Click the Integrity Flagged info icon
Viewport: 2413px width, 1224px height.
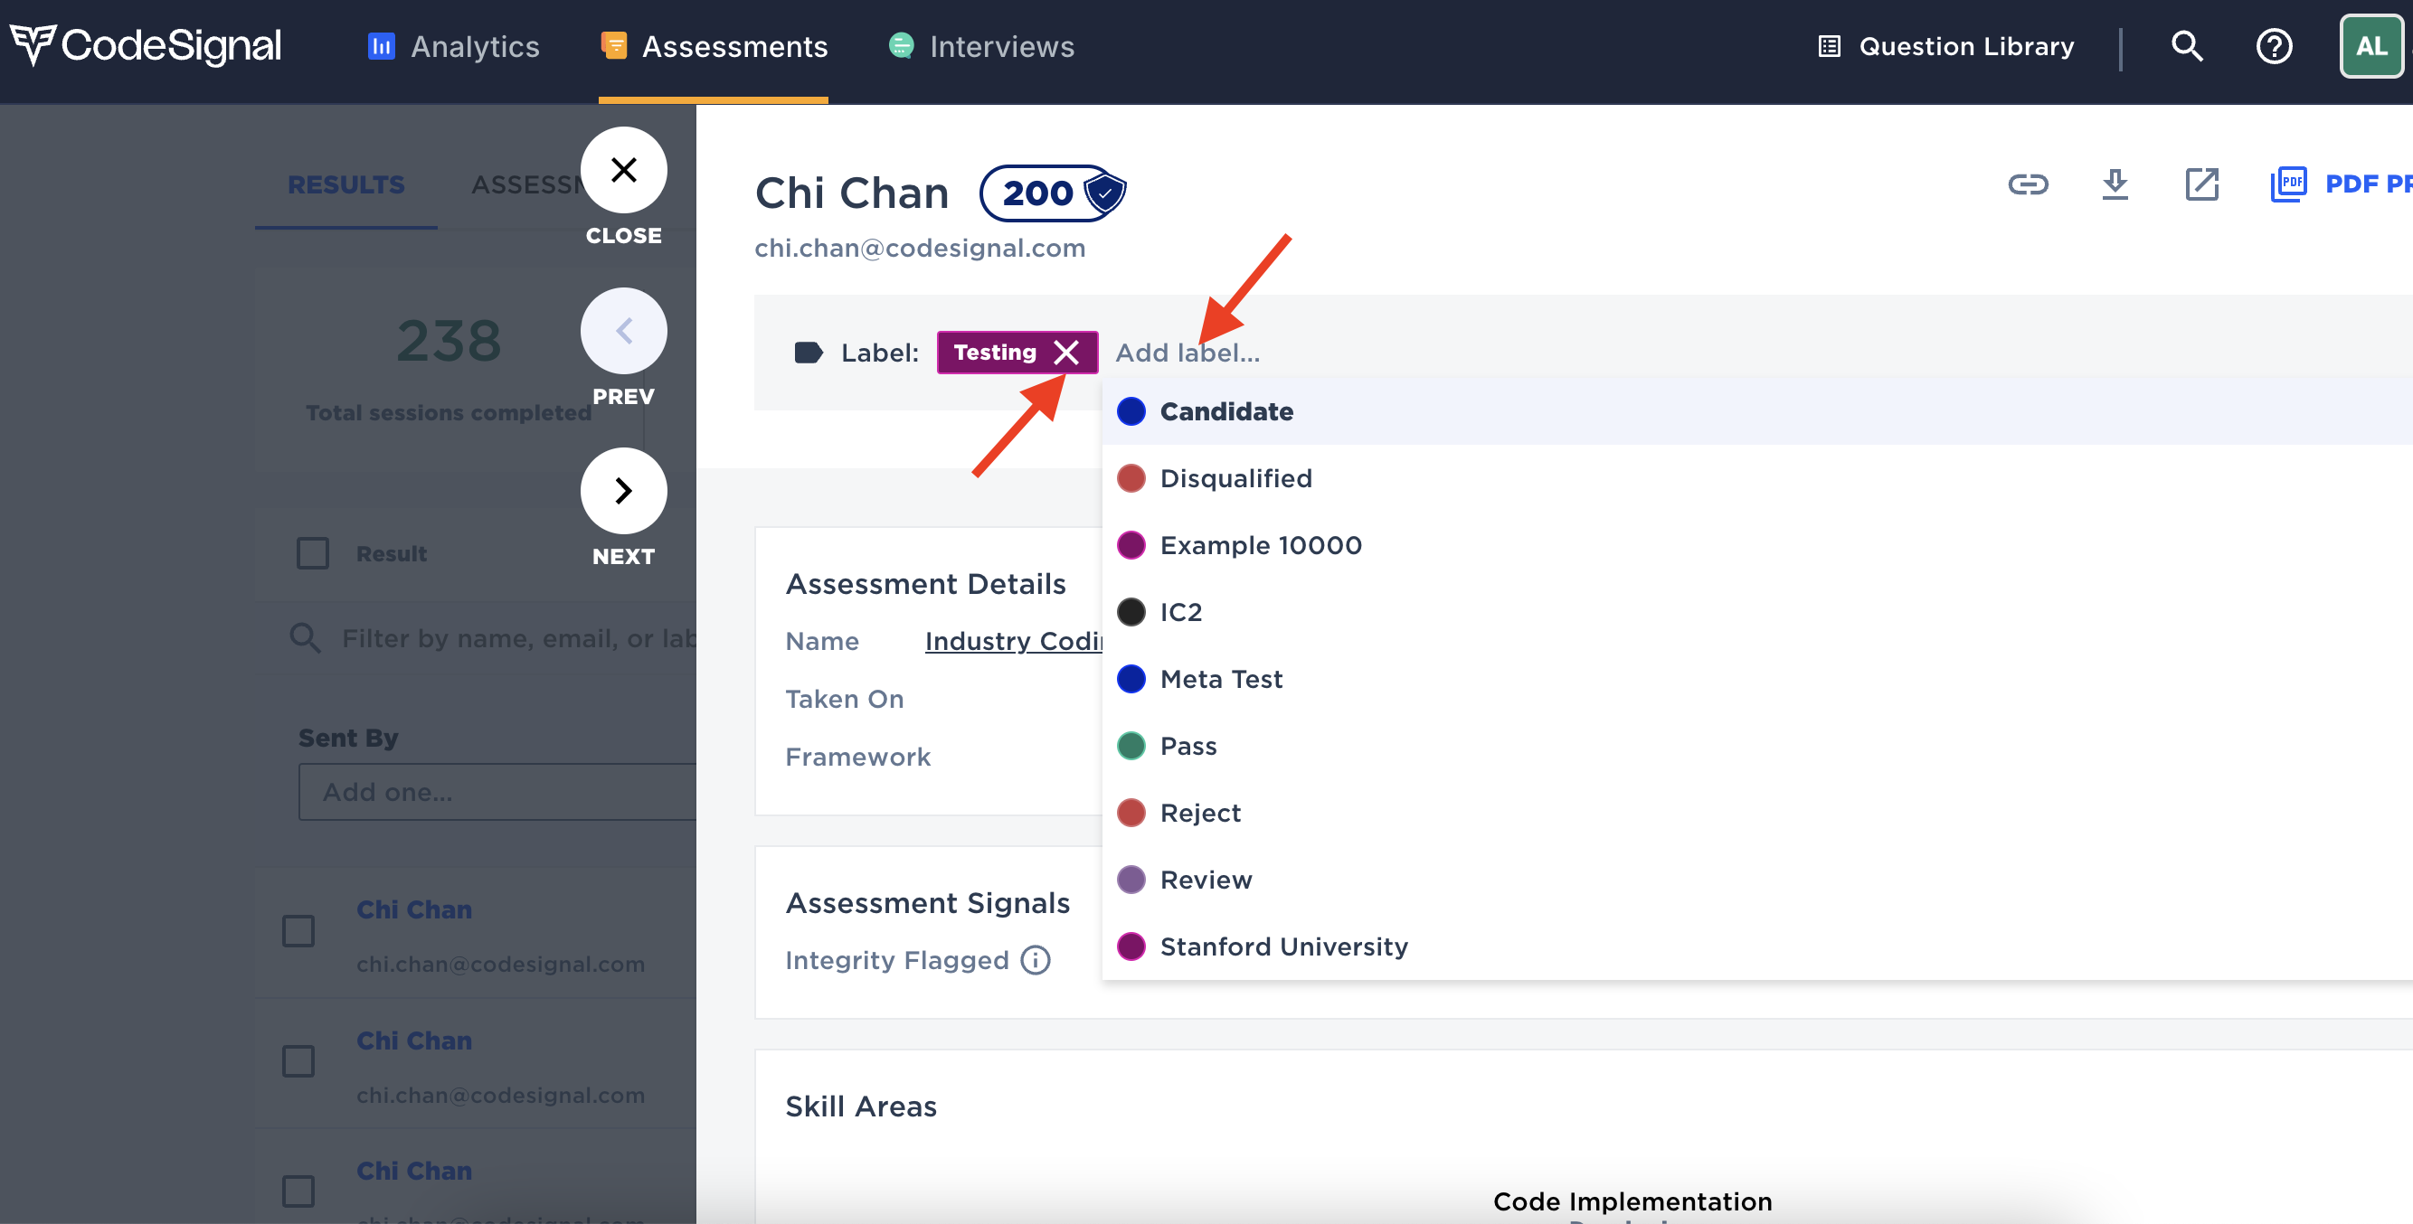pos(1035,960)
